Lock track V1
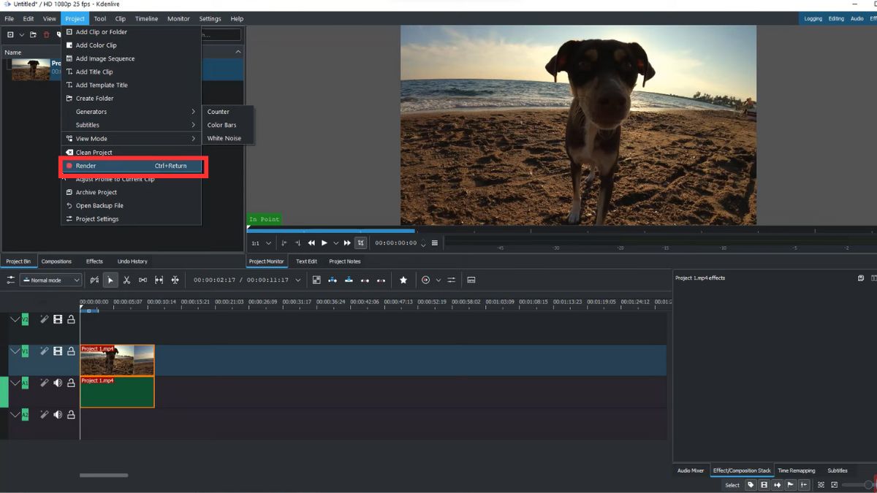The image size is (877, 493). click(x=71, y=351)
